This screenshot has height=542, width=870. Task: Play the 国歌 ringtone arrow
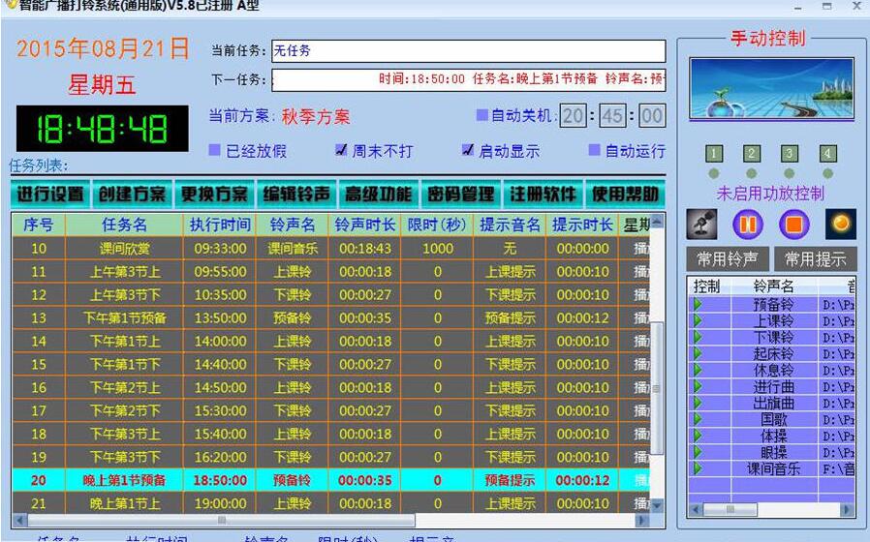[696, 419]
